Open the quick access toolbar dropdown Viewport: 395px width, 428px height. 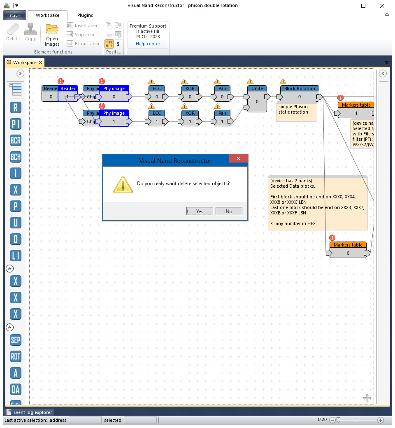(16, 5)
